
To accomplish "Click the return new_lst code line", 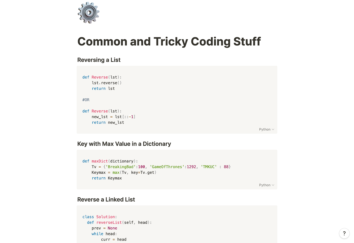I will pyautogui.click(x=108, y=123).
